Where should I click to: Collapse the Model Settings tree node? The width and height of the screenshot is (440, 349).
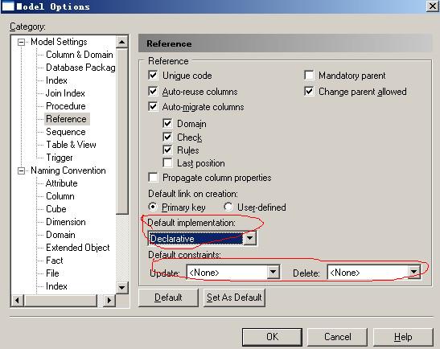tap(21, 42)
